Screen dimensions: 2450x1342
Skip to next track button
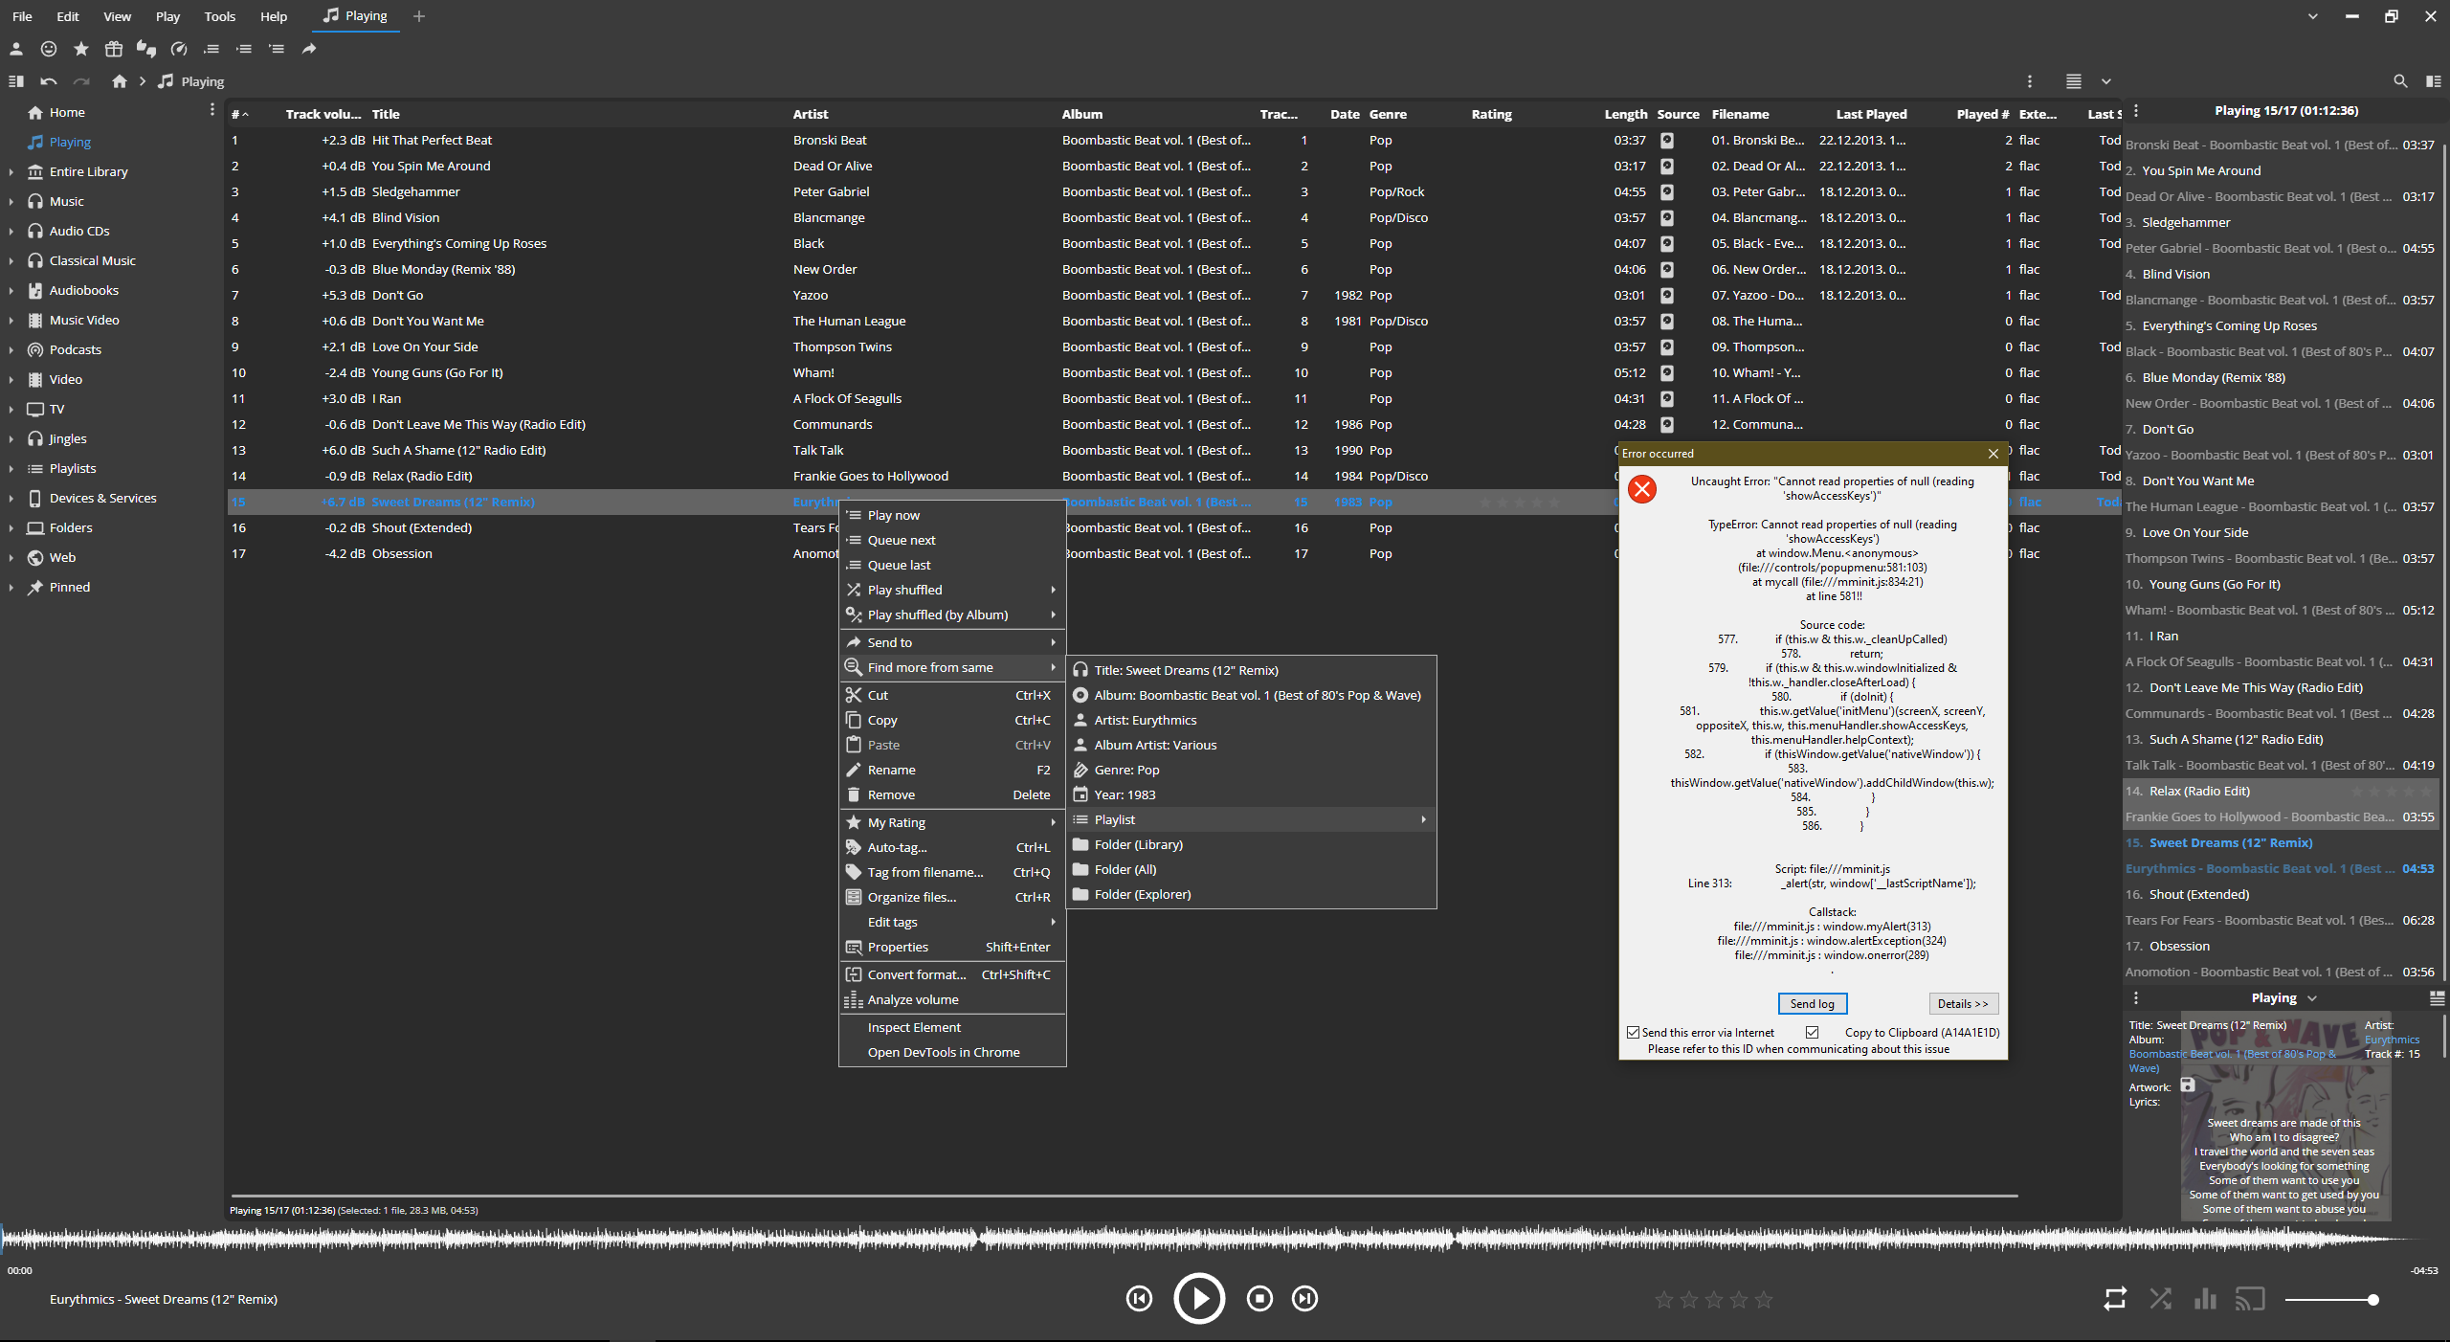pos(1304,1299)
